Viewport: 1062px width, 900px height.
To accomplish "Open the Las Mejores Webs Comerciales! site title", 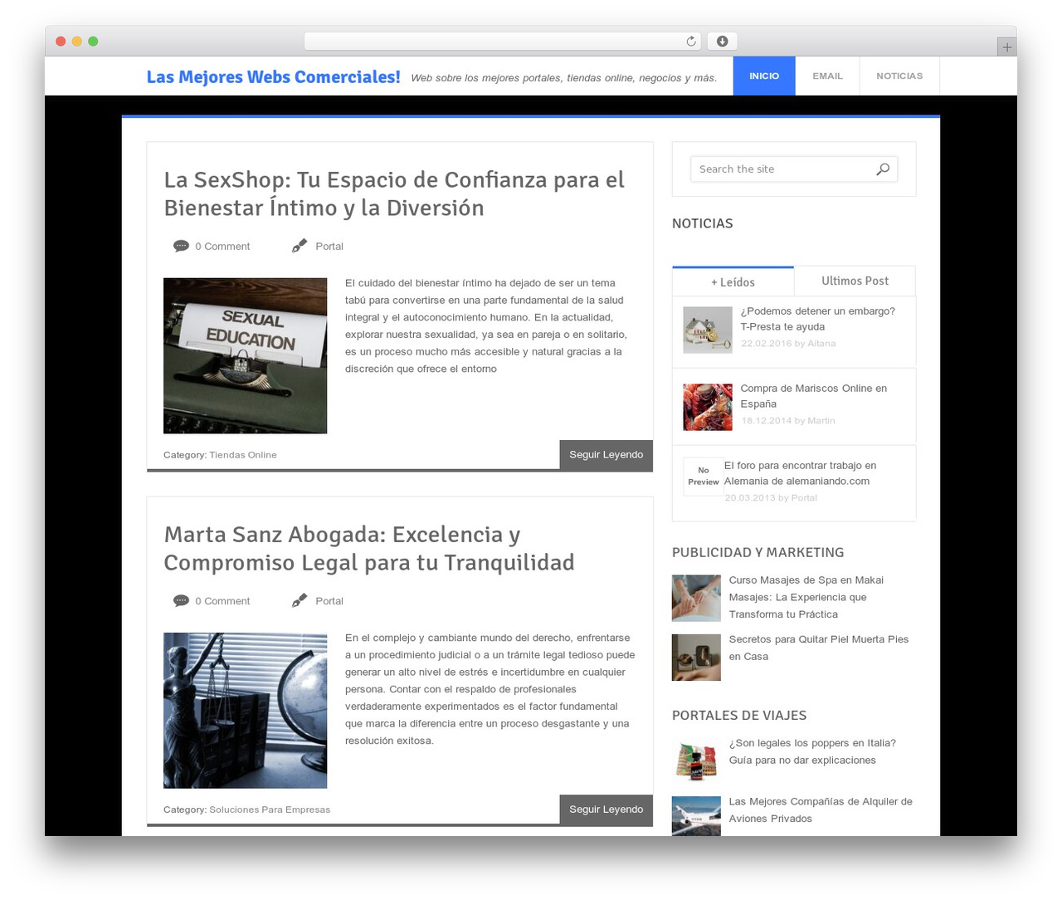I will coord(273,77).
